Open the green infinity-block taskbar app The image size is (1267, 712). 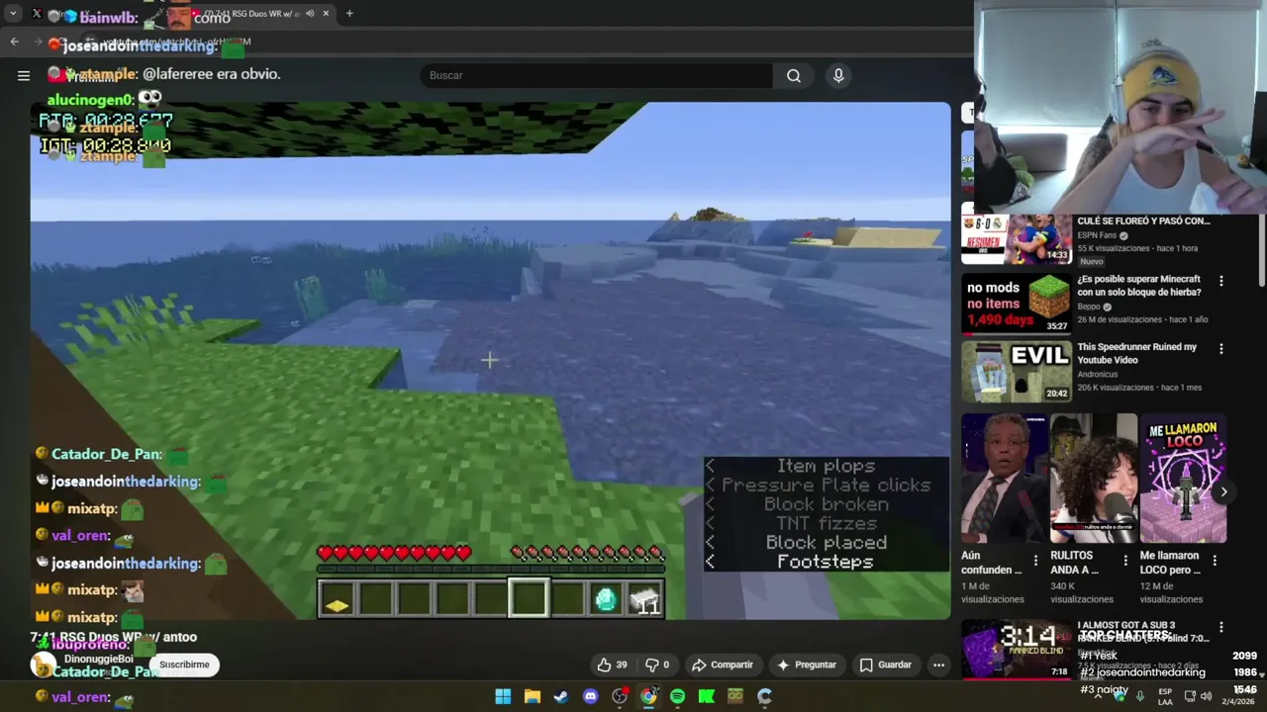coord(735,696)
